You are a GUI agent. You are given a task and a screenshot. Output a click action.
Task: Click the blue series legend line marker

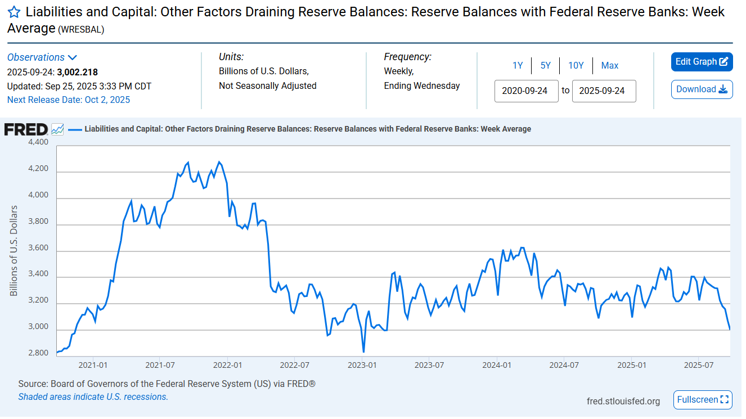coord(75,129)
